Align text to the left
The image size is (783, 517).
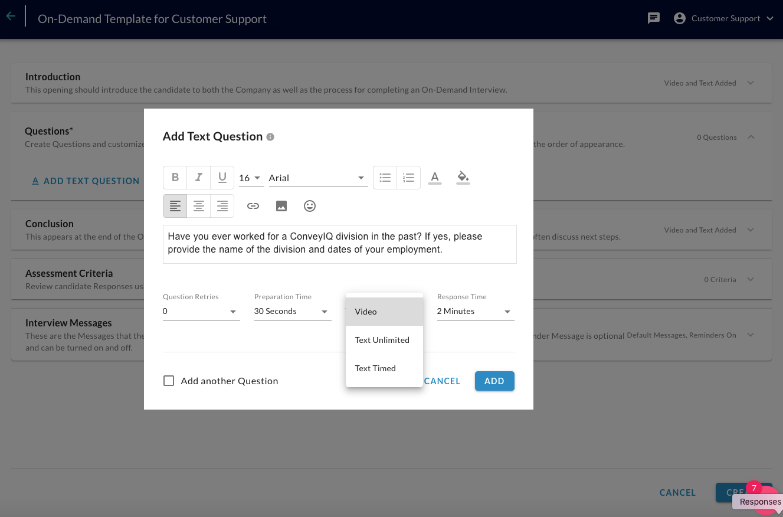click(x=175, y=206)
